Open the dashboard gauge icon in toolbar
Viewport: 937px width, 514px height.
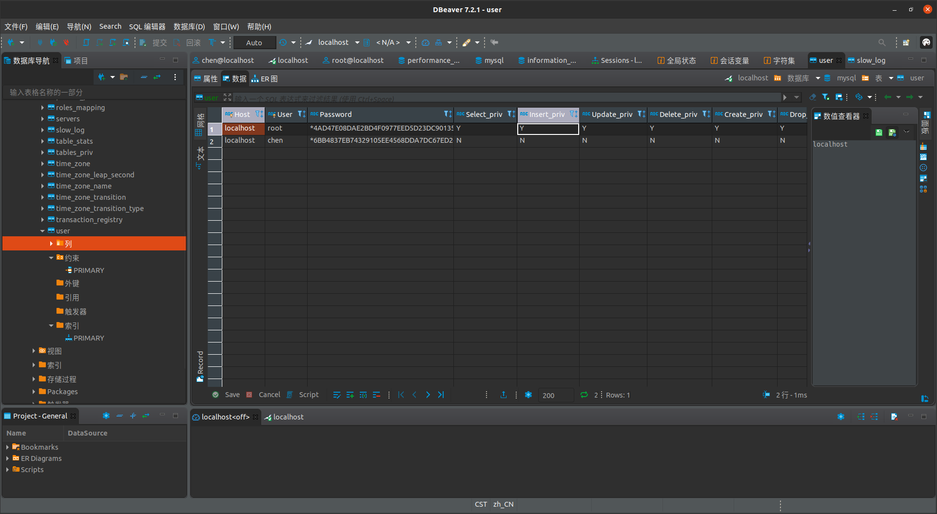point(426,42)
